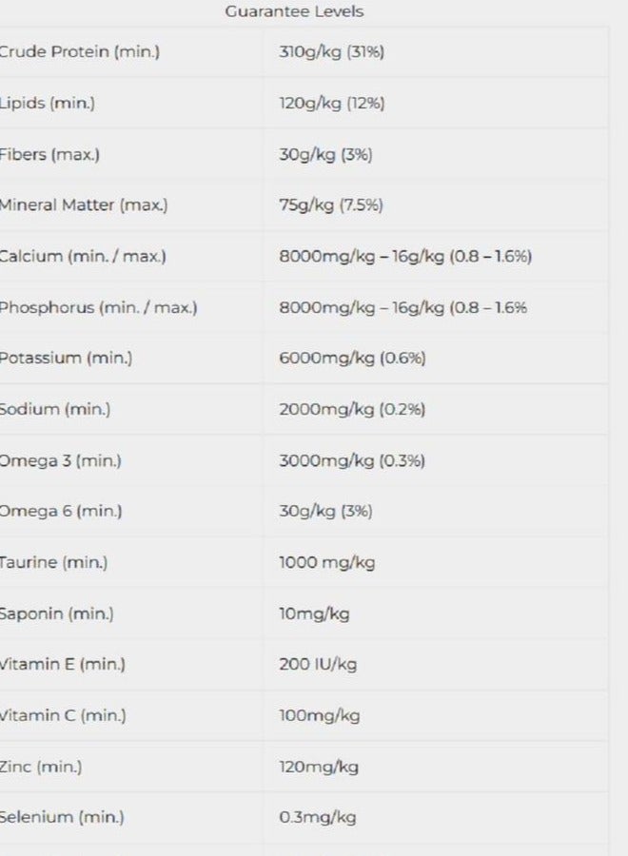Select the Omega 3 (min.) label
The height and width of the screenshot is (856, 628).
(x=61, y=461)
